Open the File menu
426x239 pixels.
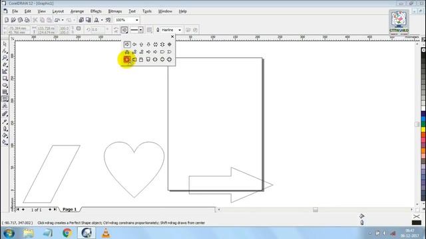click(x=15, y=11)
